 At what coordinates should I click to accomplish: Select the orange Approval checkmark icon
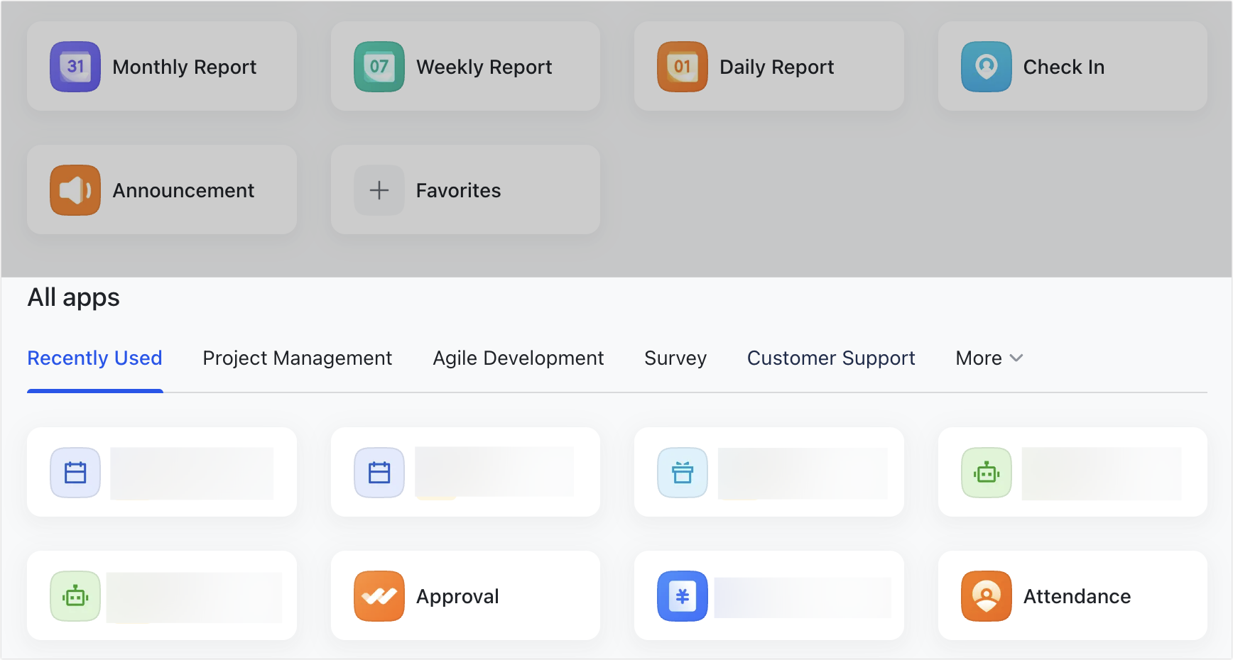pyautogui.click(x=379, y=596)
